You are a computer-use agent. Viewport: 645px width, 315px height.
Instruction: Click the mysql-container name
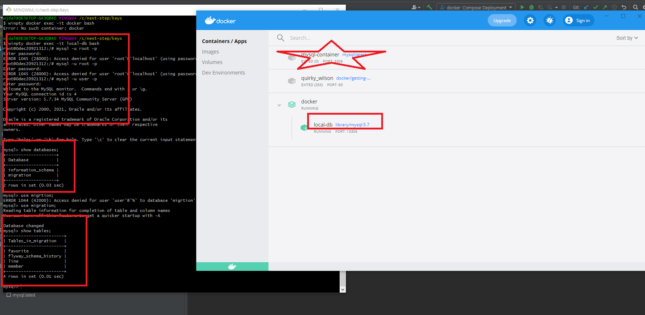click(320, 55)
